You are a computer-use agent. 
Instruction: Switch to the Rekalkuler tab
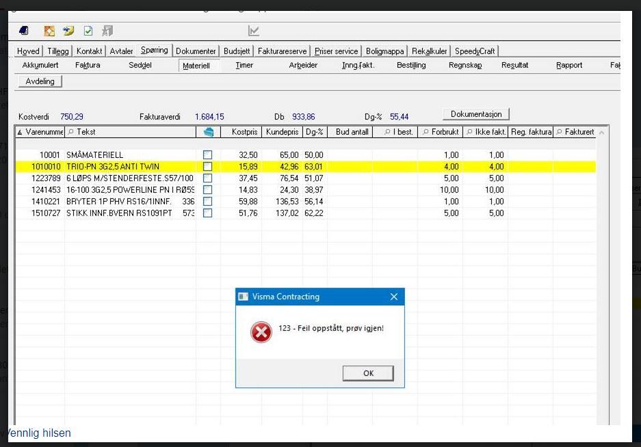pos(429,51)
